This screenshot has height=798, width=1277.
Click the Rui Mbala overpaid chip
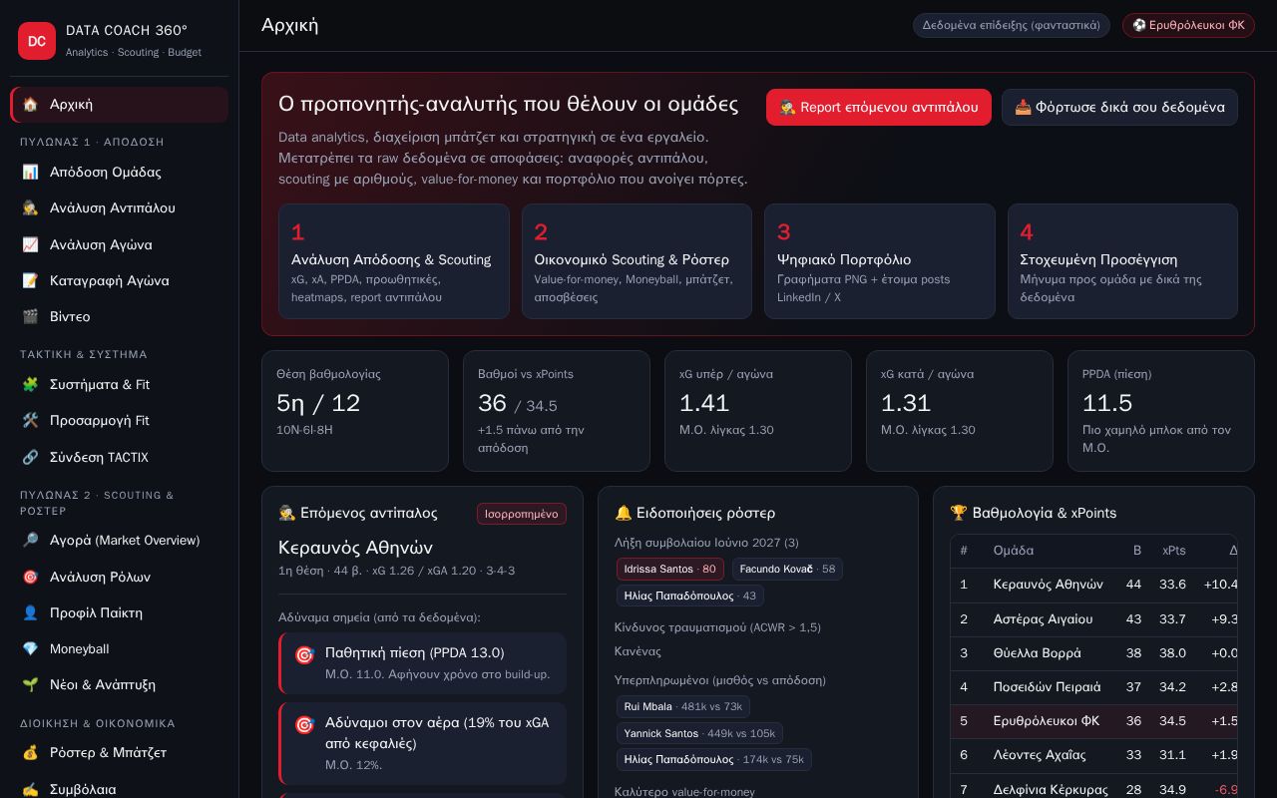(x=683, y=706)
